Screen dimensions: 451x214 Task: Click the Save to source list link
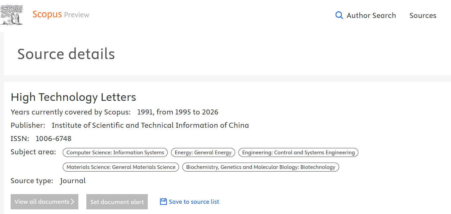point(194,202)
